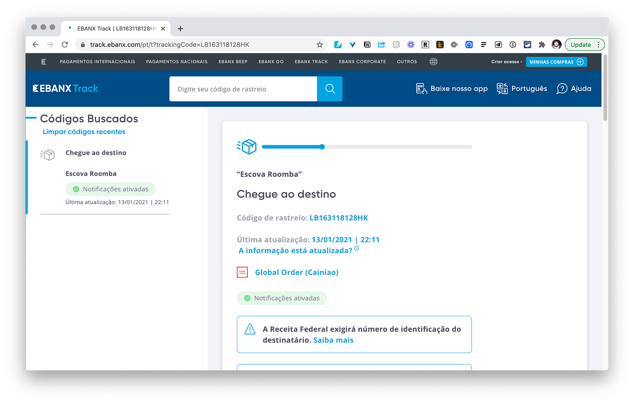Click the orange k extension icon
The width and height of the screenshot is (634, 404).
[440, 45]
